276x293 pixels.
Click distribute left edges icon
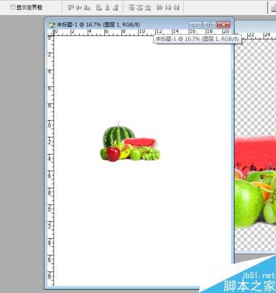[x=160, y=8]
